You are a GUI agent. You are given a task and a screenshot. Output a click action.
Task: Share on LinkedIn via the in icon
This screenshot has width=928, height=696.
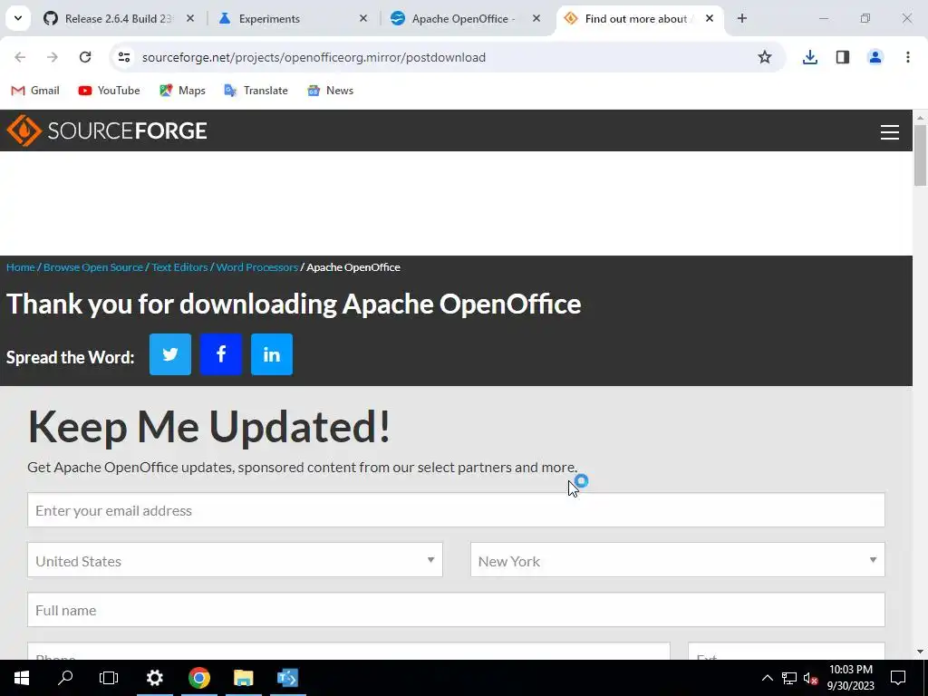(272, 354)
